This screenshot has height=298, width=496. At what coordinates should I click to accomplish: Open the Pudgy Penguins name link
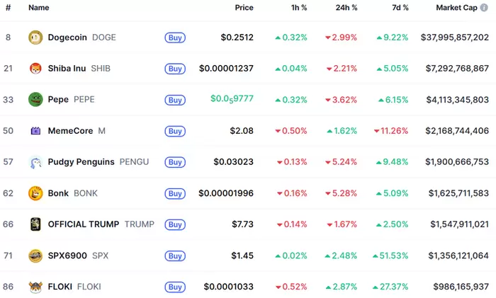[81, 162]
